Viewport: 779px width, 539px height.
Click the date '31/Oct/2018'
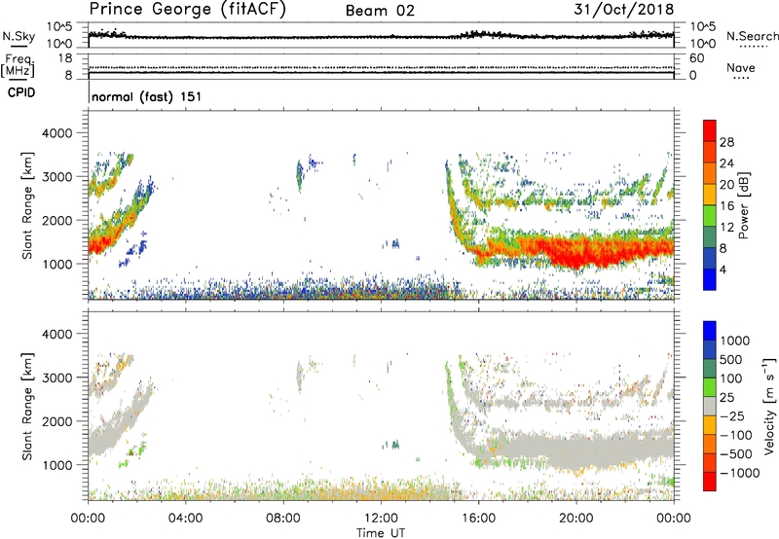pyautogui.click(x=624, y=10)
